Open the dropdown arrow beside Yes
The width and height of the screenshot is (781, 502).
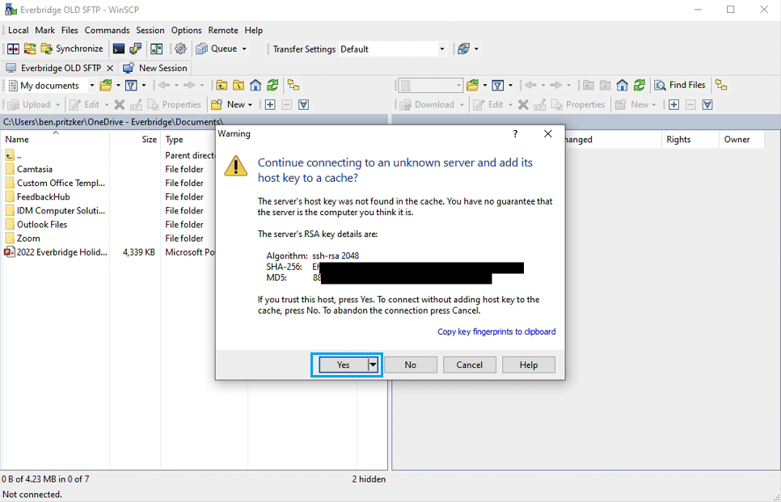click(x=373, y=365)
